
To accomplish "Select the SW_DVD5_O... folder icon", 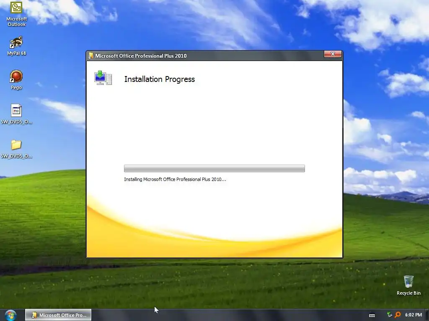I will (x=16, y=149).
